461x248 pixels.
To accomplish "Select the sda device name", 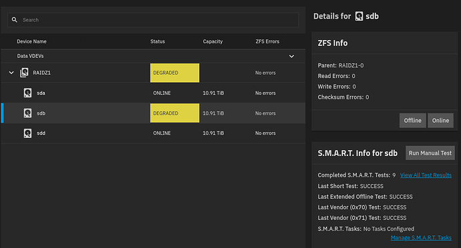I will click(41, 93).
